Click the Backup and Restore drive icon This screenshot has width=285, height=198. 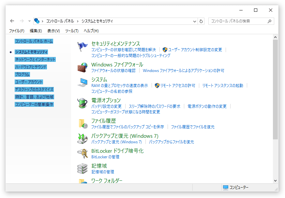pos(82,139)
